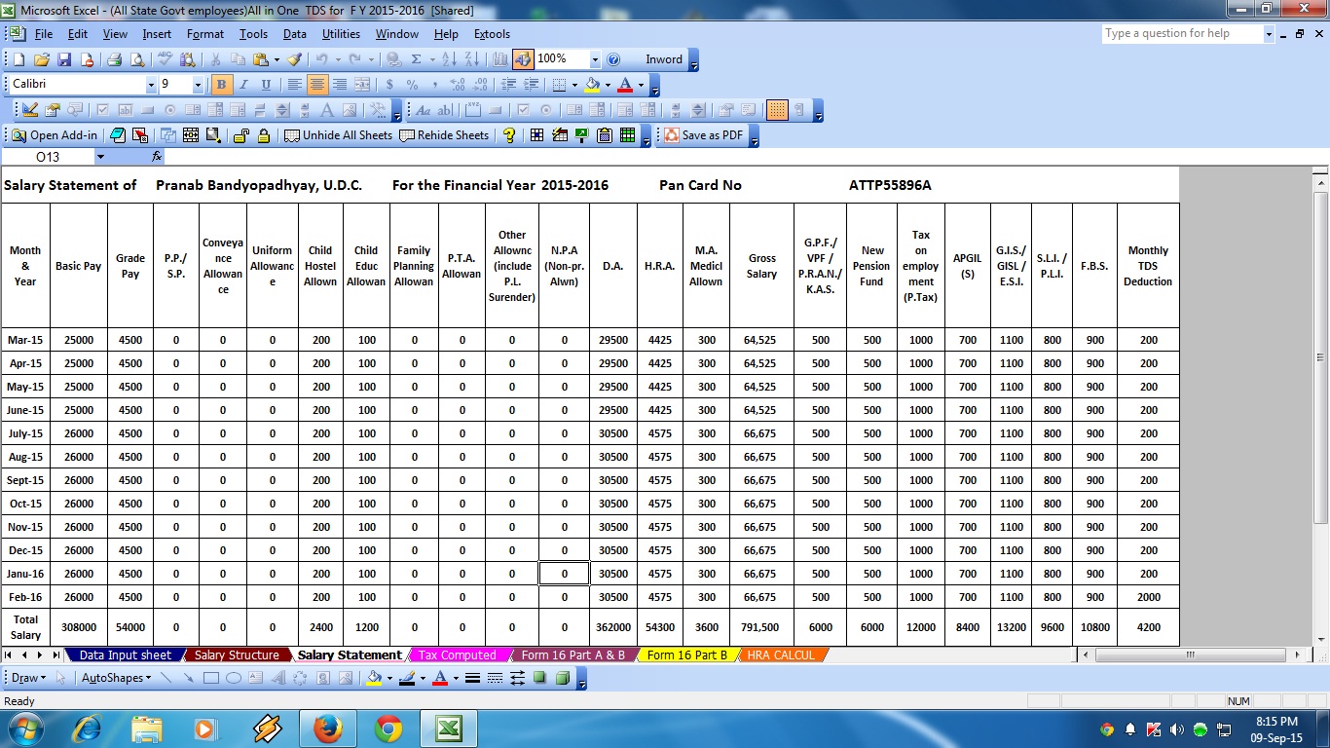The height and width of the screenshot is (748, 1330).
Task: Click the Print icon in the Standard toolbar
Action: coord(114,59)
